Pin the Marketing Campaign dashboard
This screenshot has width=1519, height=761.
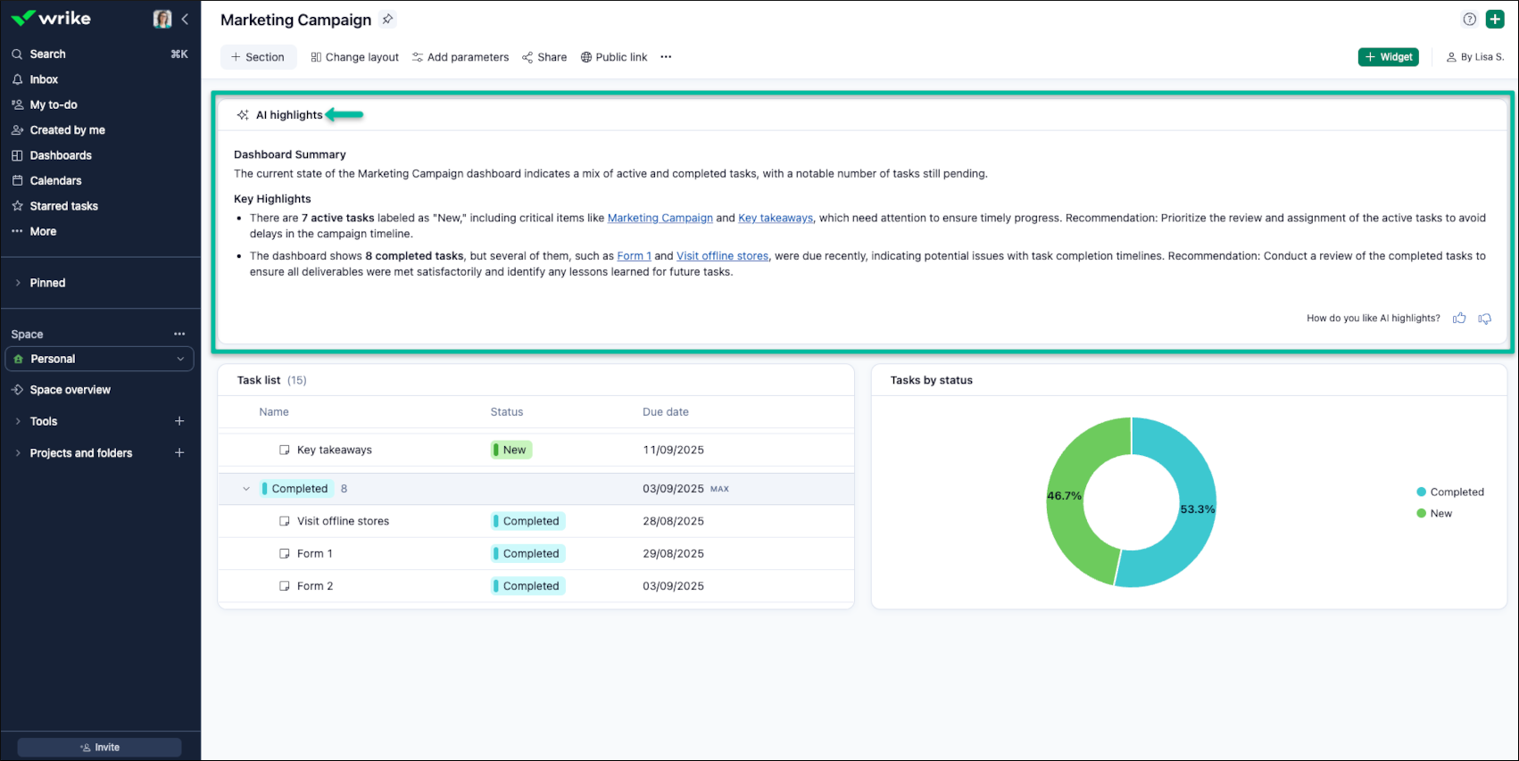387,20
